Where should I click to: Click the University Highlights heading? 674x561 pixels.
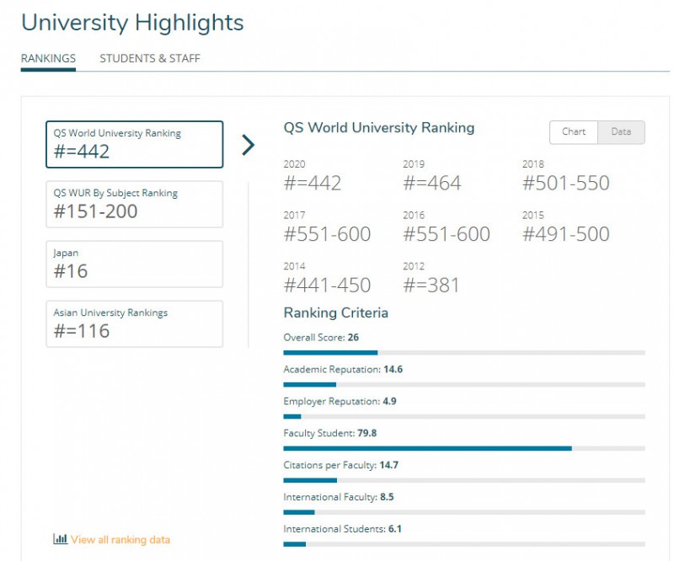point(132,23)
